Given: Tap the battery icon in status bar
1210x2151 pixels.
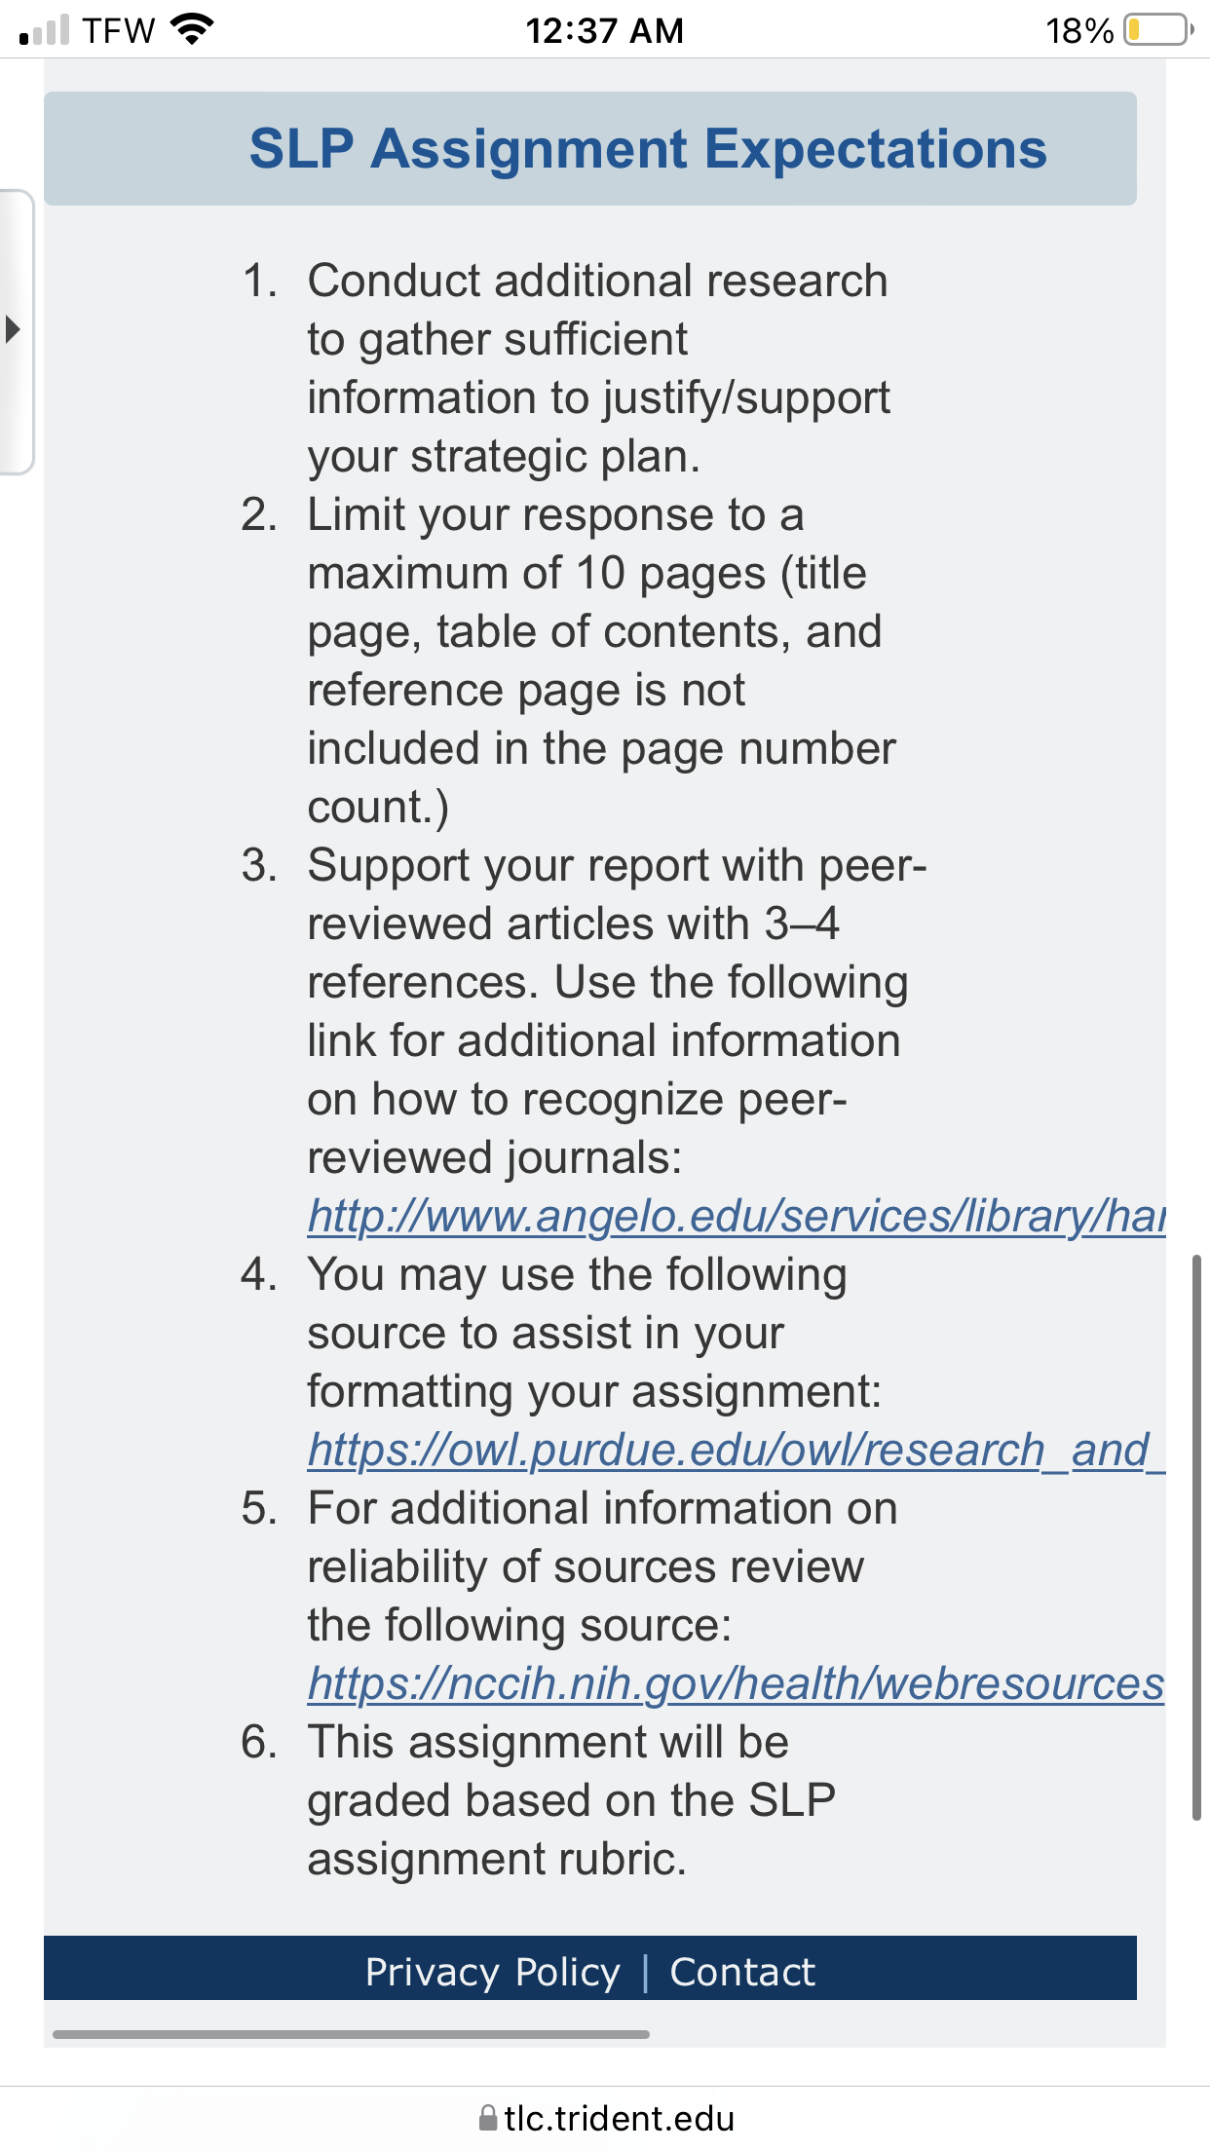Looking at the screenshot, I should pyautogui.click(x=1158, y=30).
